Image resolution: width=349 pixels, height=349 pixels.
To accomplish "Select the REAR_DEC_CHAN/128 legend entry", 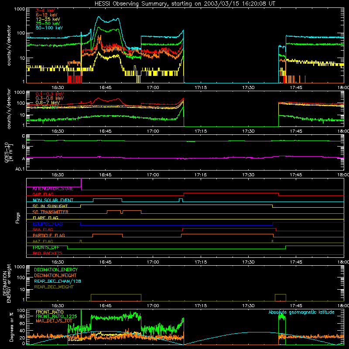I will [x=58, y=281].
